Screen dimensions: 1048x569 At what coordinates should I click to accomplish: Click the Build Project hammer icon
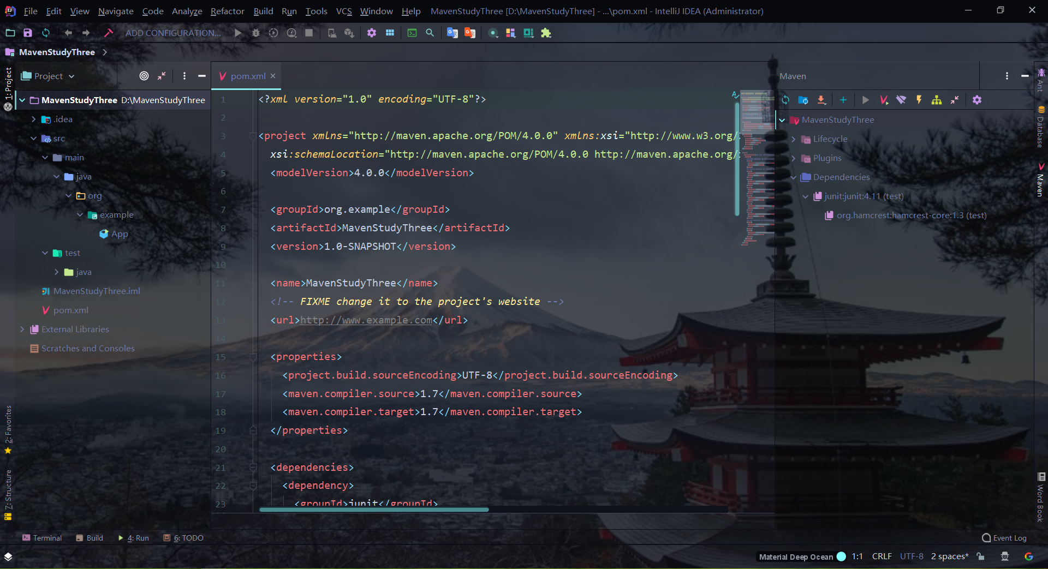109,33
